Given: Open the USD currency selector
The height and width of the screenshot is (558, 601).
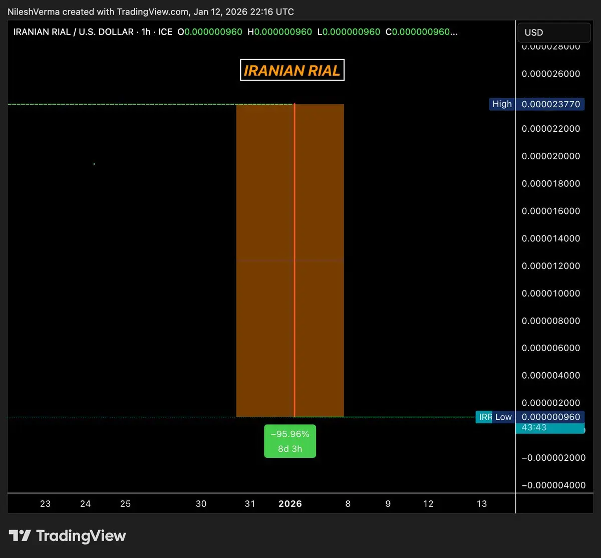Looking at the screenshot, I should [554, 33].
